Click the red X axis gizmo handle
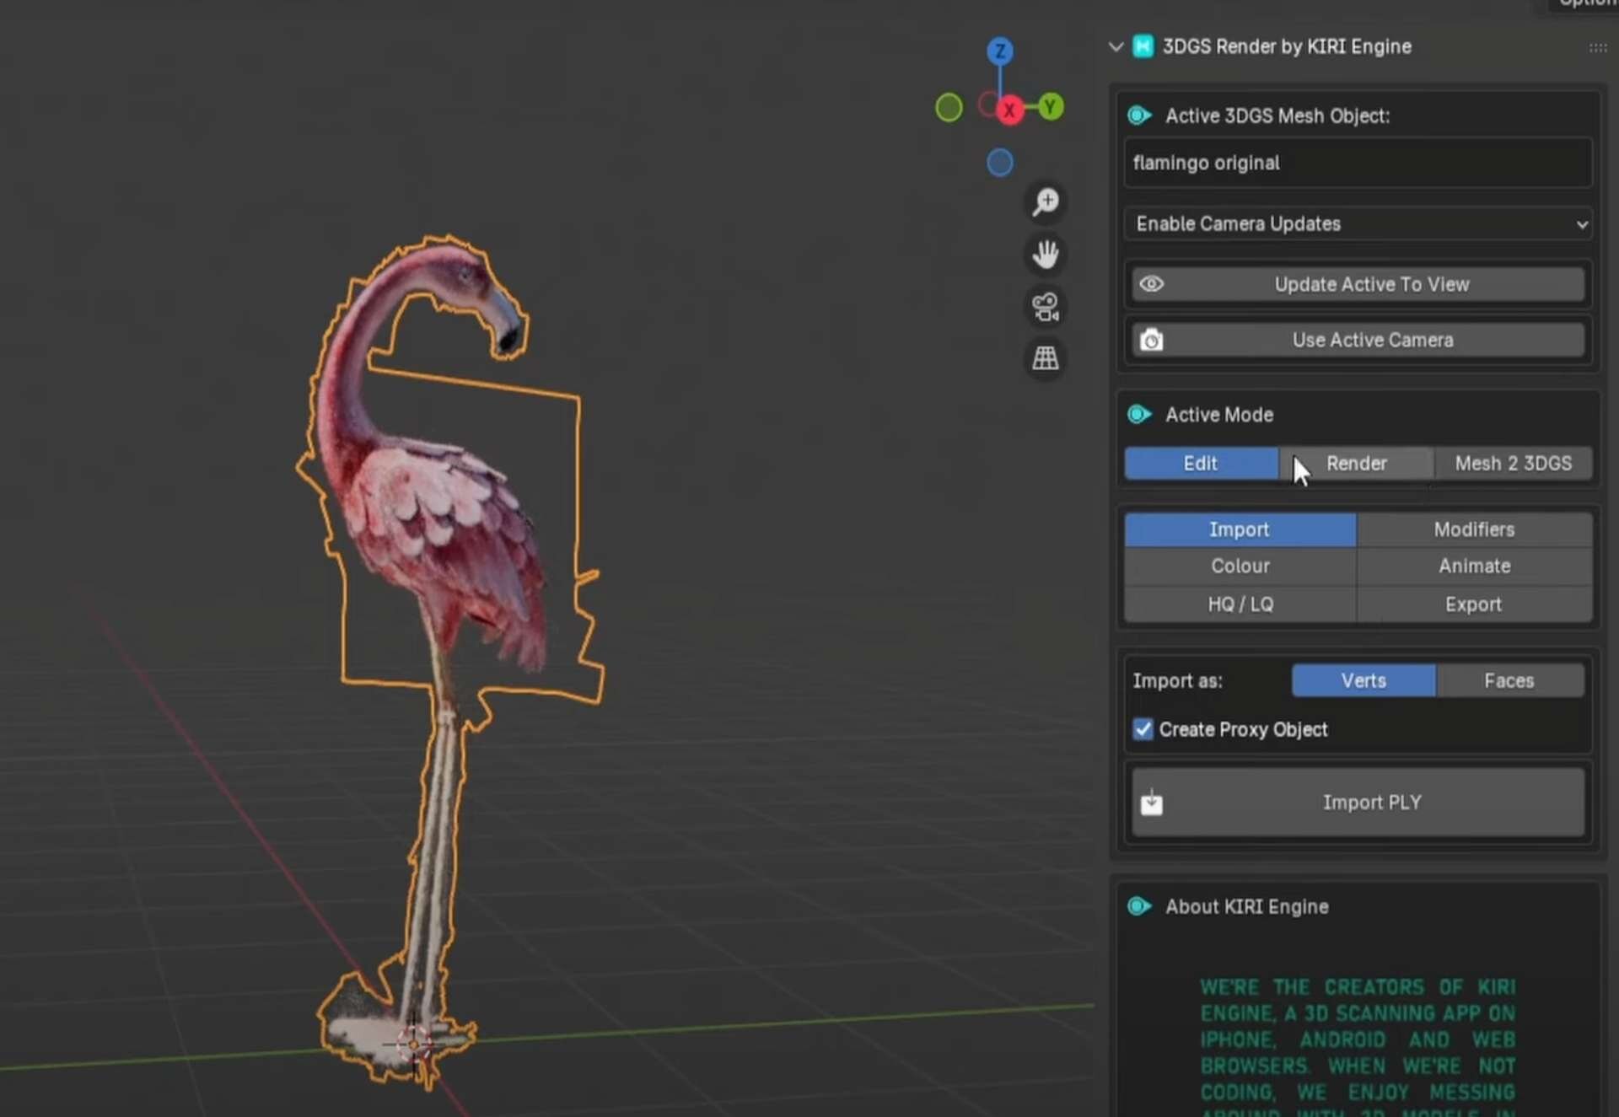The width and height of the screenshot is (1619, 1117). [1009, 110]
